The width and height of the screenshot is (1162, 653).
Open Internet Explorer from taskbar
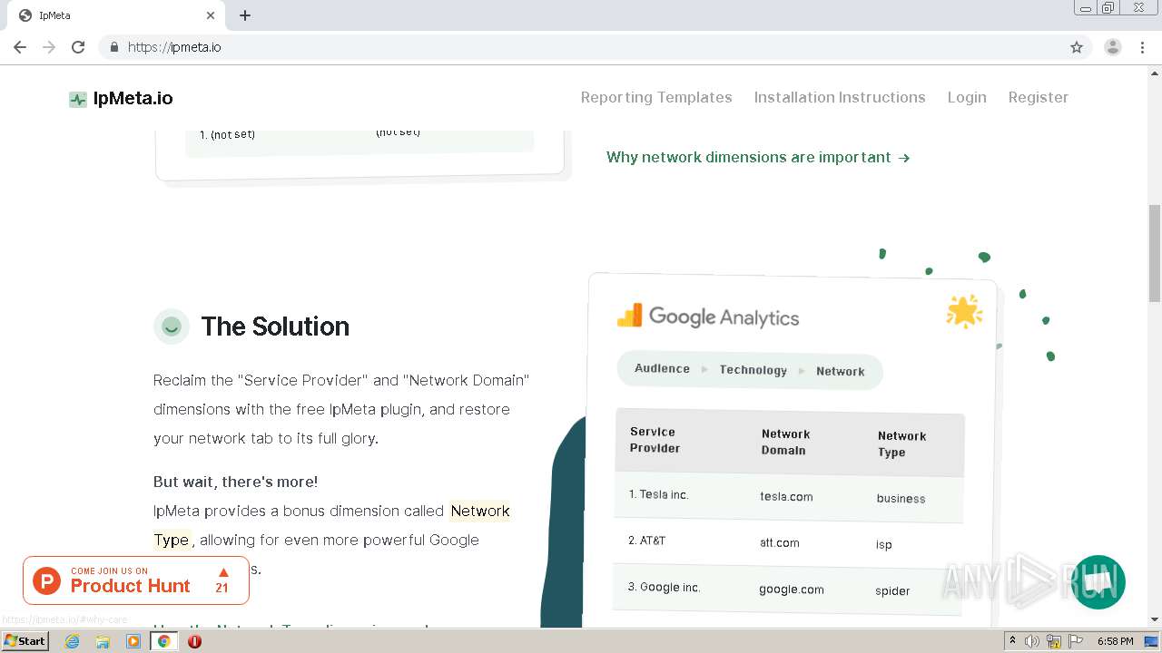click(x=73, y=641)
